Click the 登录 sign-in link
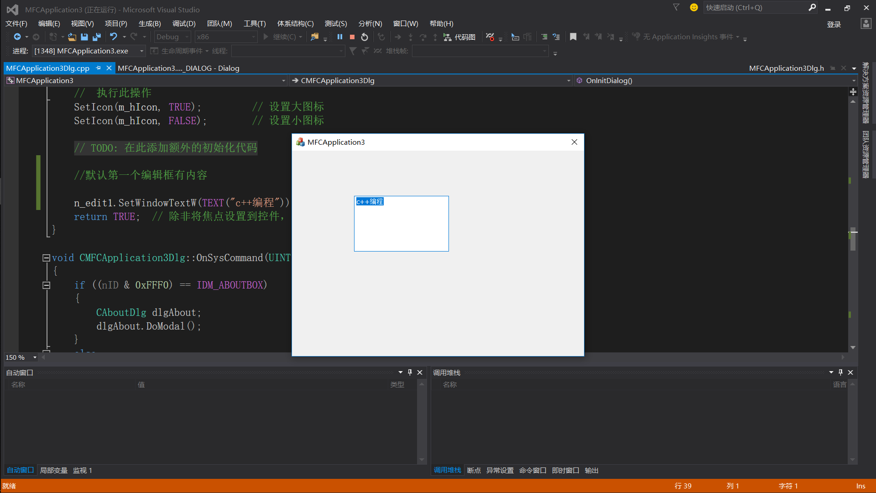 coord(834,24)
